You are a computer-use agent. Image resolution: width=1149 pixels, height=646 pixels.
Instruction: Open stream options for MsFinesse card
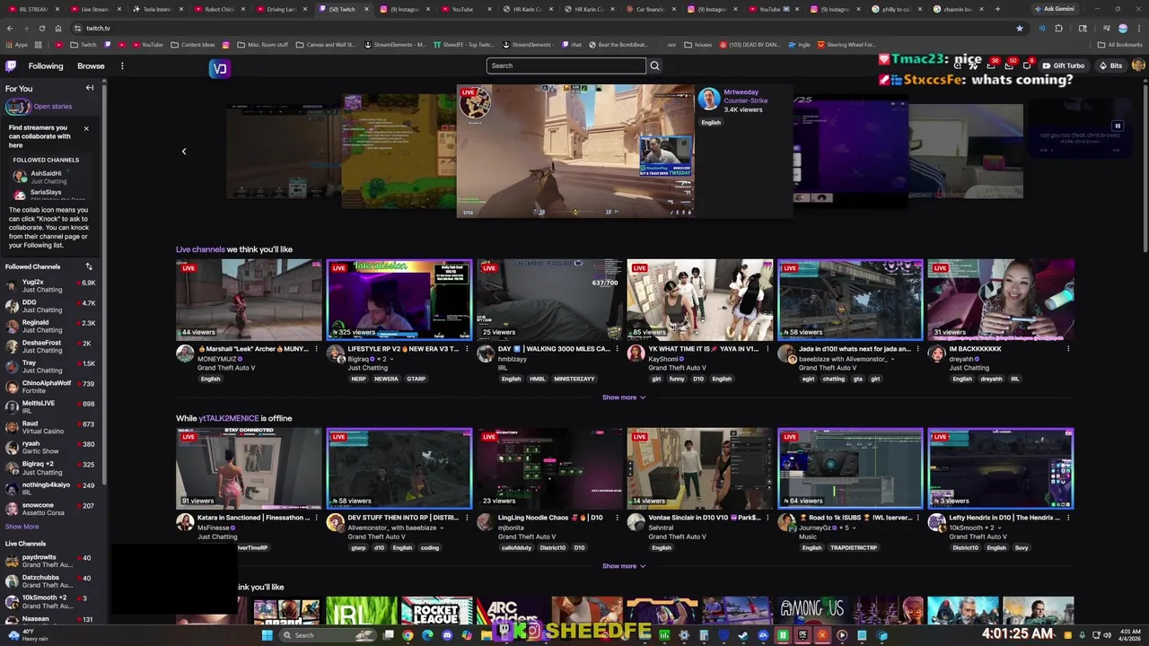(x=316, y=518)
